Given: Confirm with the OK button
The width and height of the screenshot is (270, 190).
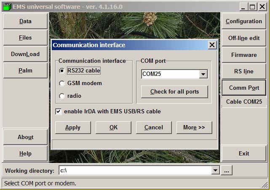Looking at the screenshot, I should tap(113, 128).
